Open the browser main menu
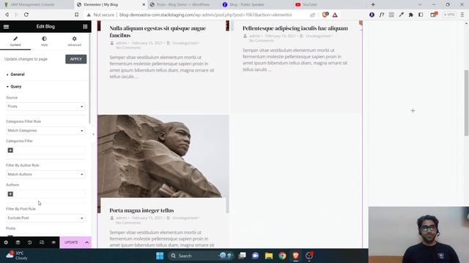This screenshot has height=263, width=469. point(462,15)
